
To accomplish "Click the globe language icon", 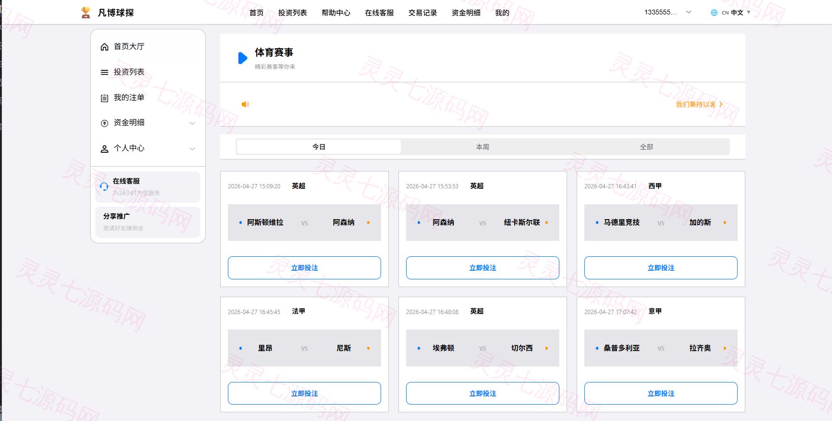I will tap(714, 13).
